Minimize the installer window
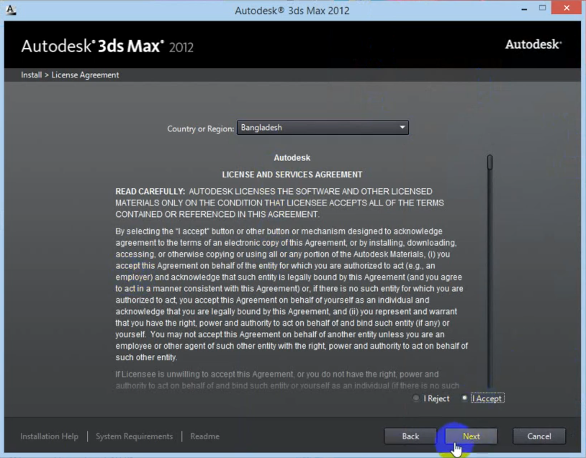The width and height of the screenshot is (586, 458). coord(525,9)
